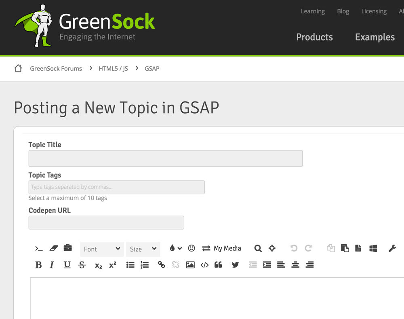Screen dimensions: 404x319
Task: Align text left
Action: [x=281, y=264]
